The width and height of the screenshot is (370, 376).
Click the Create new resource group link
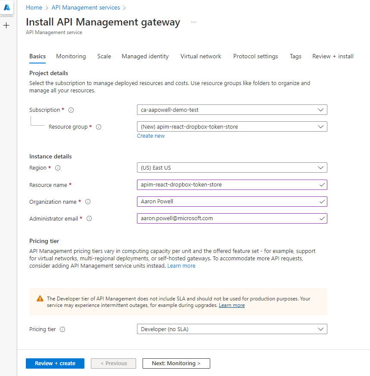[151, 136]
